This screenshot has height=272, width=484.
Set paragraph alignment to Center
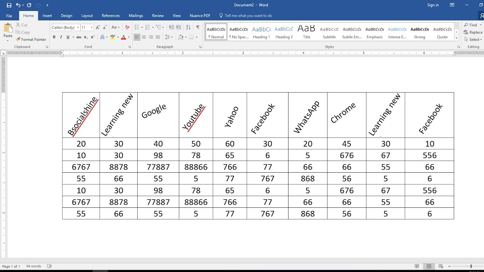tap(144, 37)
